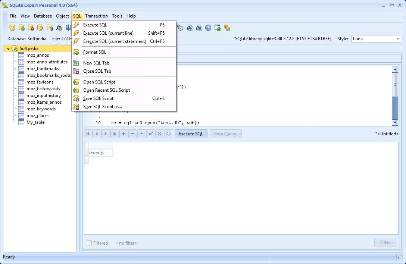
Task: Click the toolbar icon with upward blue arrow
Action: point(190,28)
